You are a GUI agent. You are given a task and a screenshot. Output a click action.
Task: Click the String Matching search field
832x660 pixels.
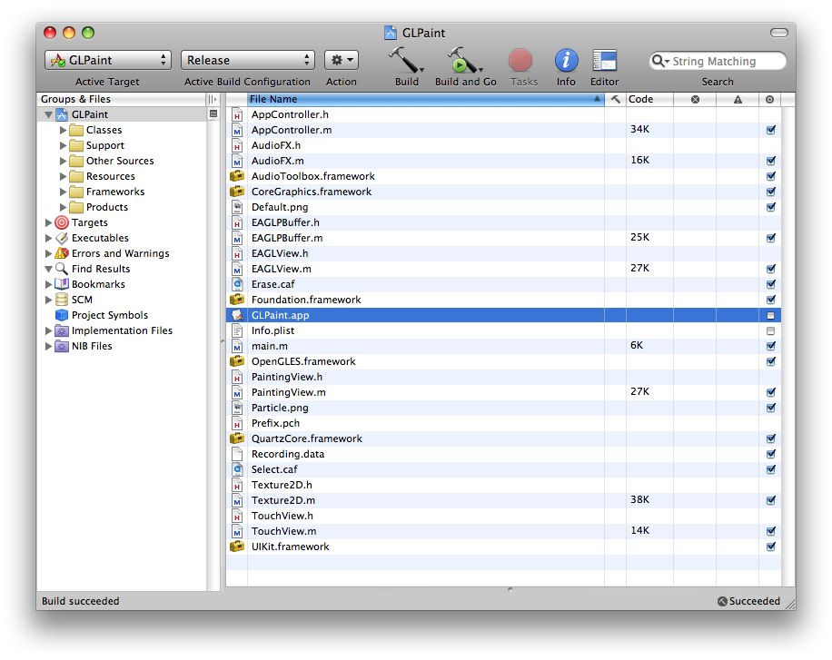(718, 61)
